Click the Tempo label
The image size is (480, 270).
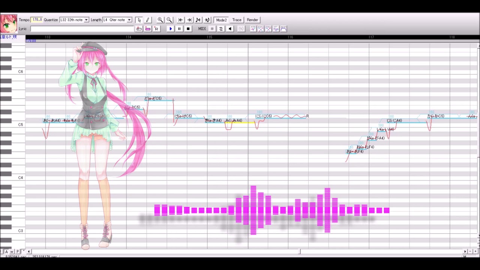coord(24,20)
